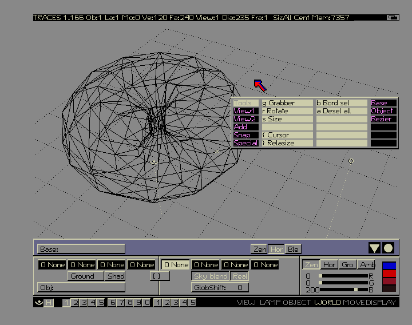
Task: Toggle layer button 8
Action: (129, 303)
